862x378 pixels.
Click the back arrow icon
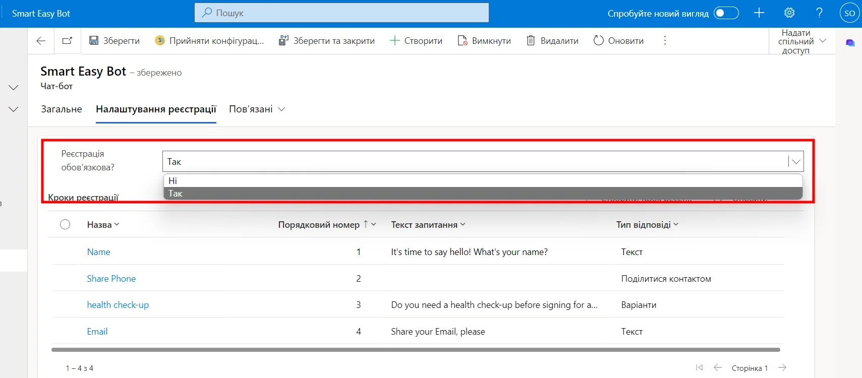tap(41, 41)
